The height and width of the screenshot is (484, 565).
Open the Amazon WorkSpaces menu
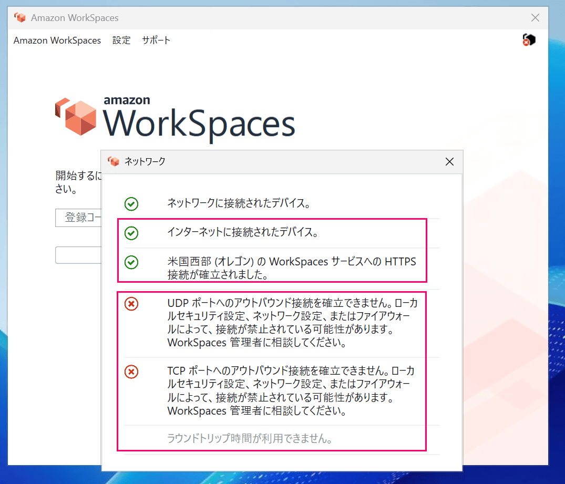[57, 40]
